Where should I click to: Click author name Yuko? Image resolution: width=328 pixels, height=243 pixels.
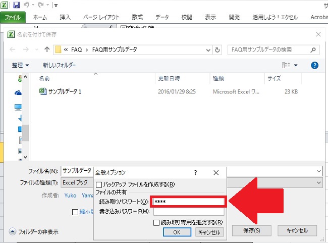pos(70,196)
